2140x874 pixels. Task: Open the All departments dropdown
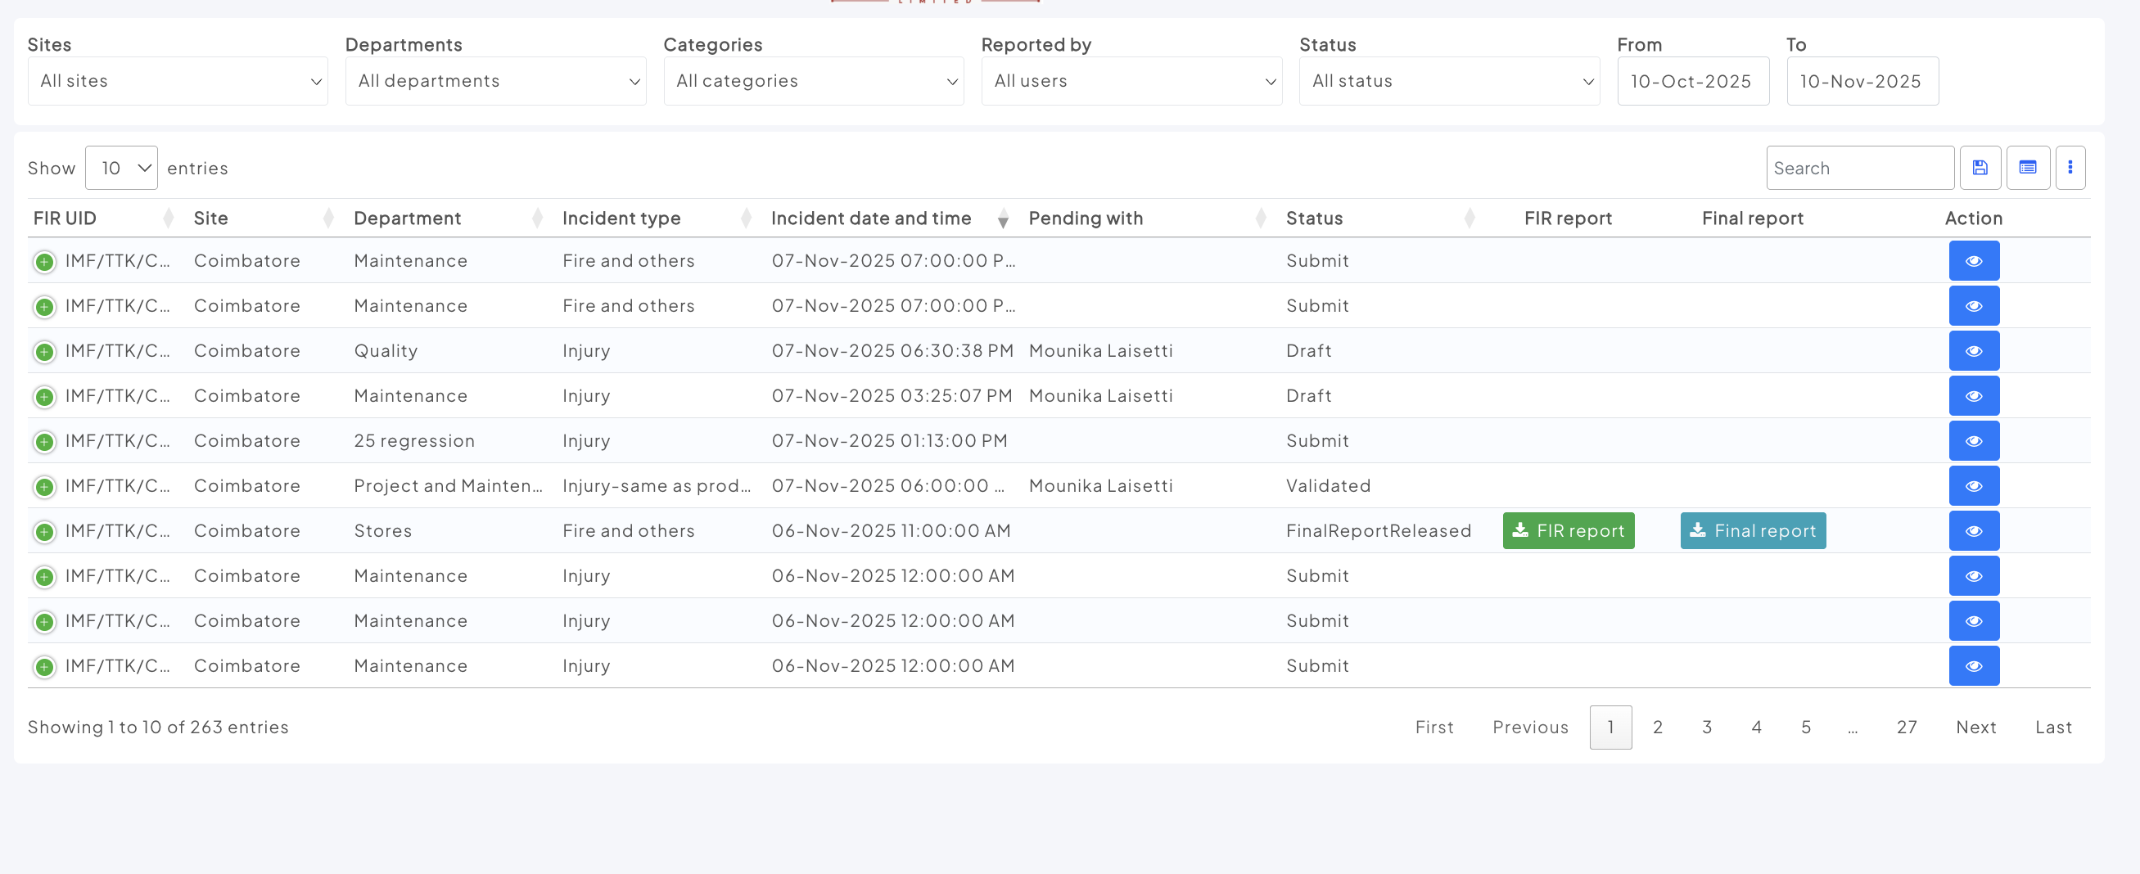click(495, 81)
